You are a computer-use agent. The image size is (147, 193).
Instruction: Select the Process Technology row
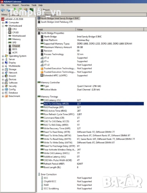[x=92, y=54]
